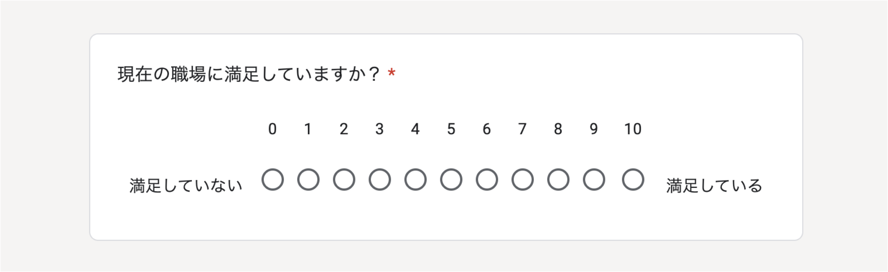The height and width of the screenshot is (272, 888).
Task: Click the number label 10 above the scale
Action: pyautogui.click(x=633, y=129)
